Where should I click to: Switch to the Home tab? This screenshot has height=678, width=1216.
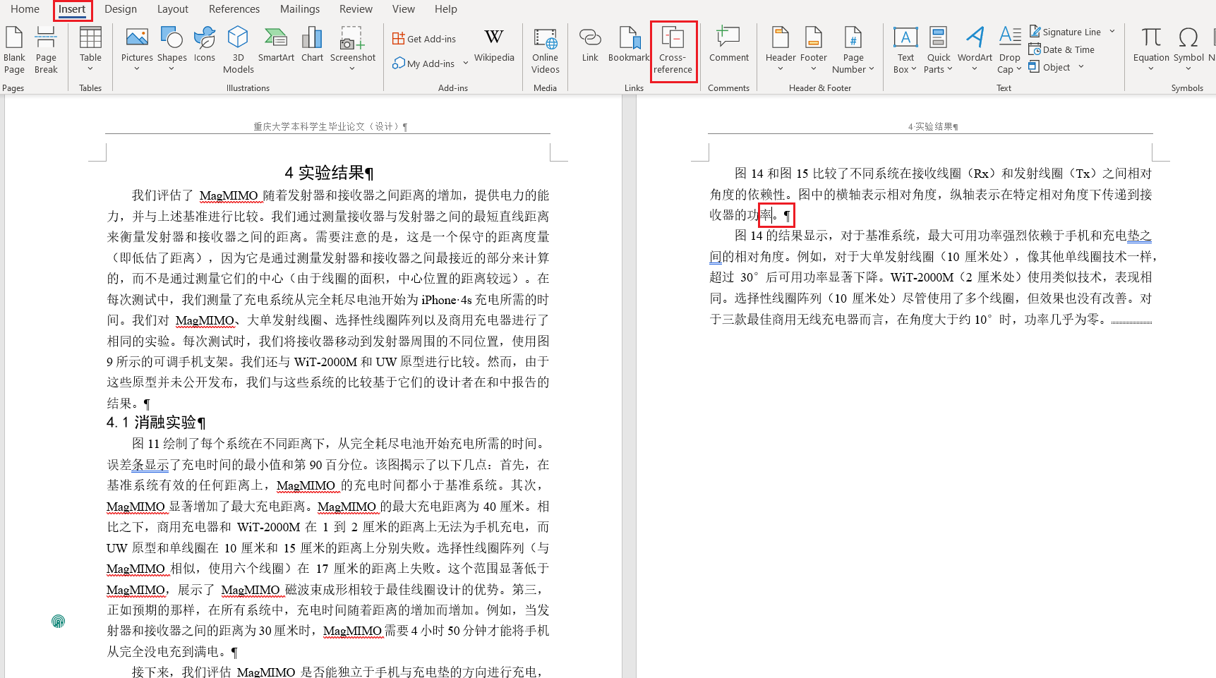[25, 9]
